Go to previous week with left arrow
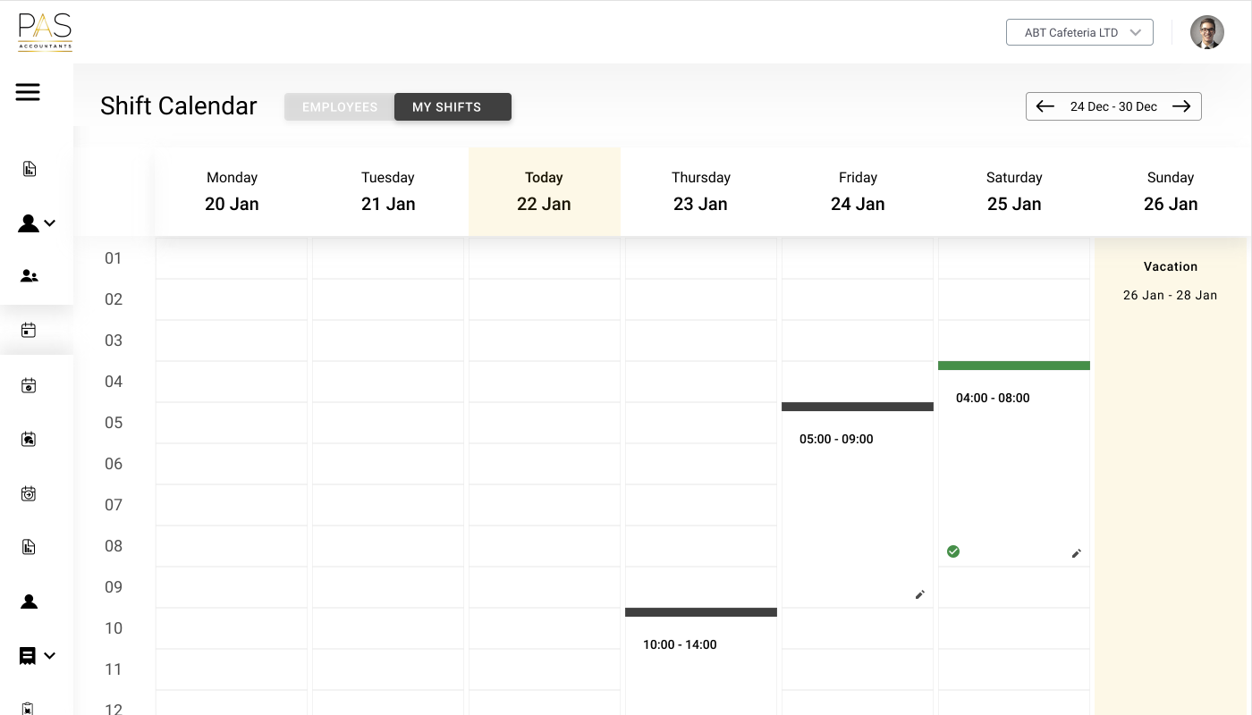The width and height of the screenshot is (1252, 715). (x=1045, y=106)
